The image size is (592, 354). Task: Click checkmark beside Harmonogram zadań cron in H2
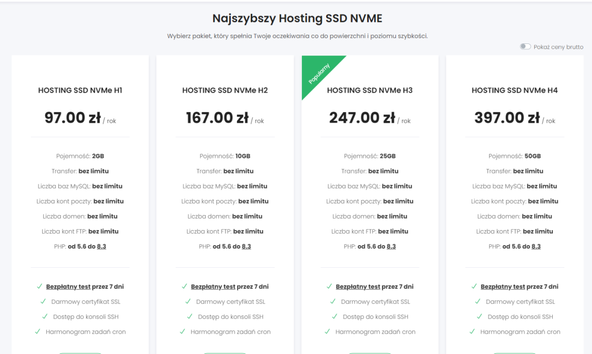[182, 331]
